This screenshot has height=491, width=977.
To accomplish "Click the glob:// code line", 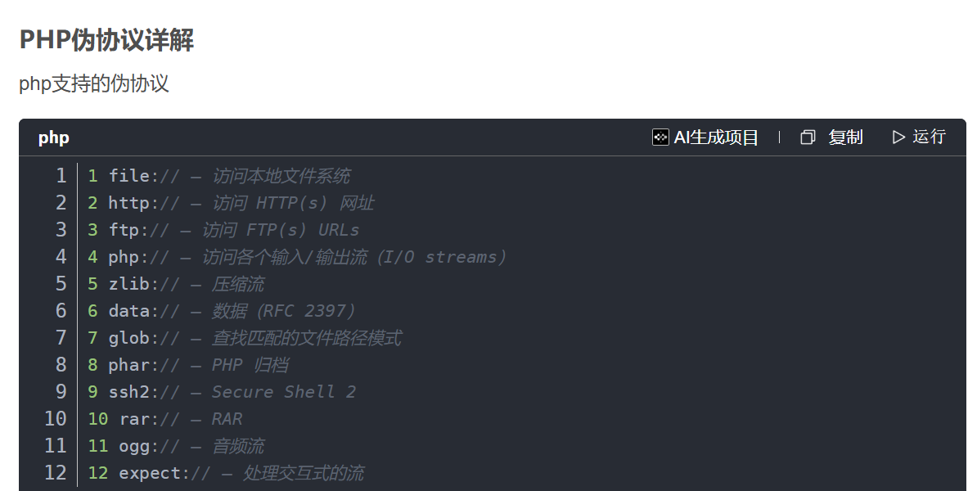I will [254, 338].
